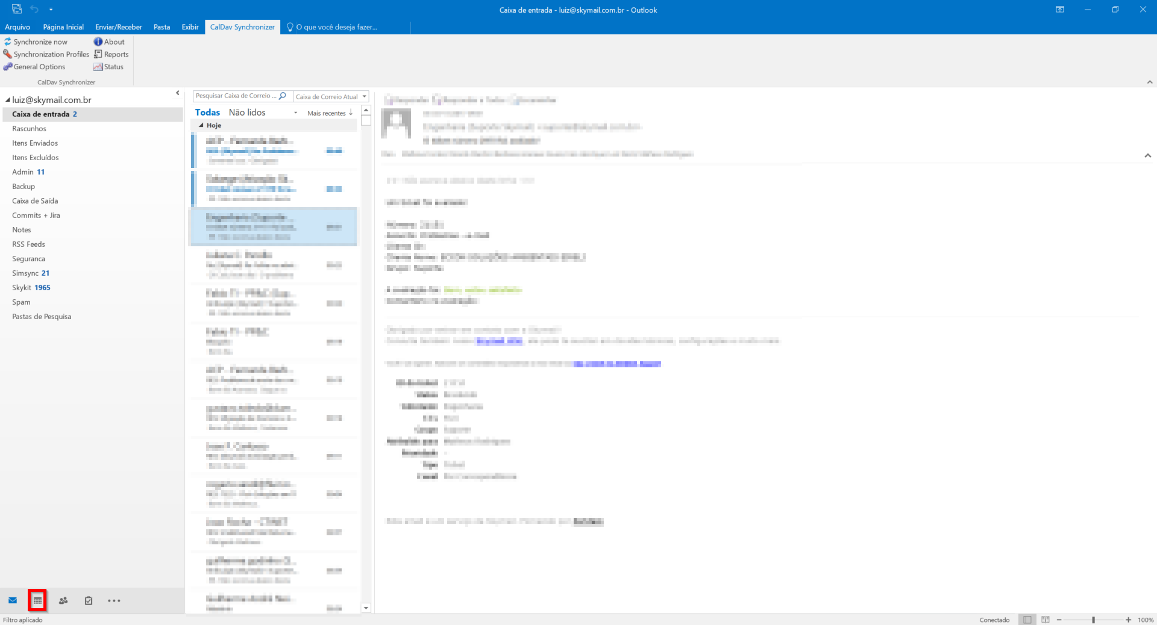The height and width of the screenshot is (625, 1157).
Task: Open the Admin folder
Action: click(93, 172)
